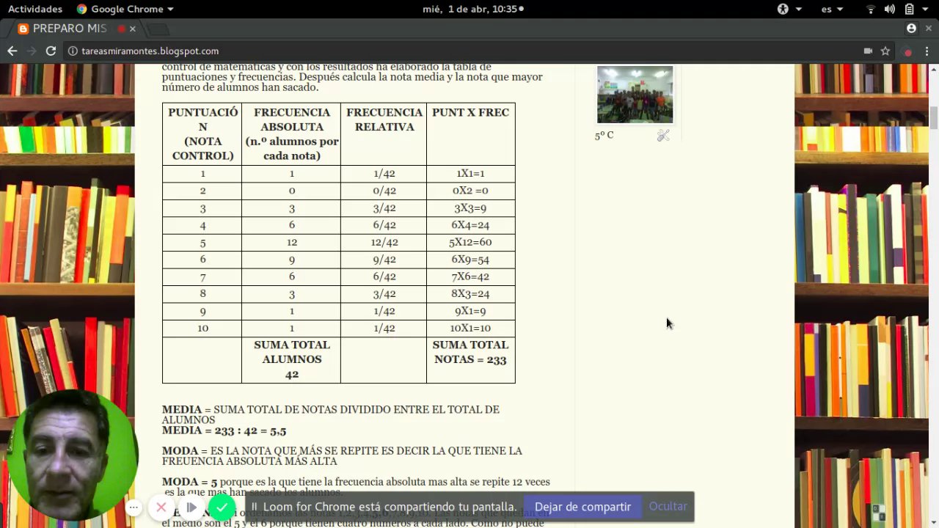Expand the system menu arrow at the far right
The image size is (939, 528).
pos(927,10)
